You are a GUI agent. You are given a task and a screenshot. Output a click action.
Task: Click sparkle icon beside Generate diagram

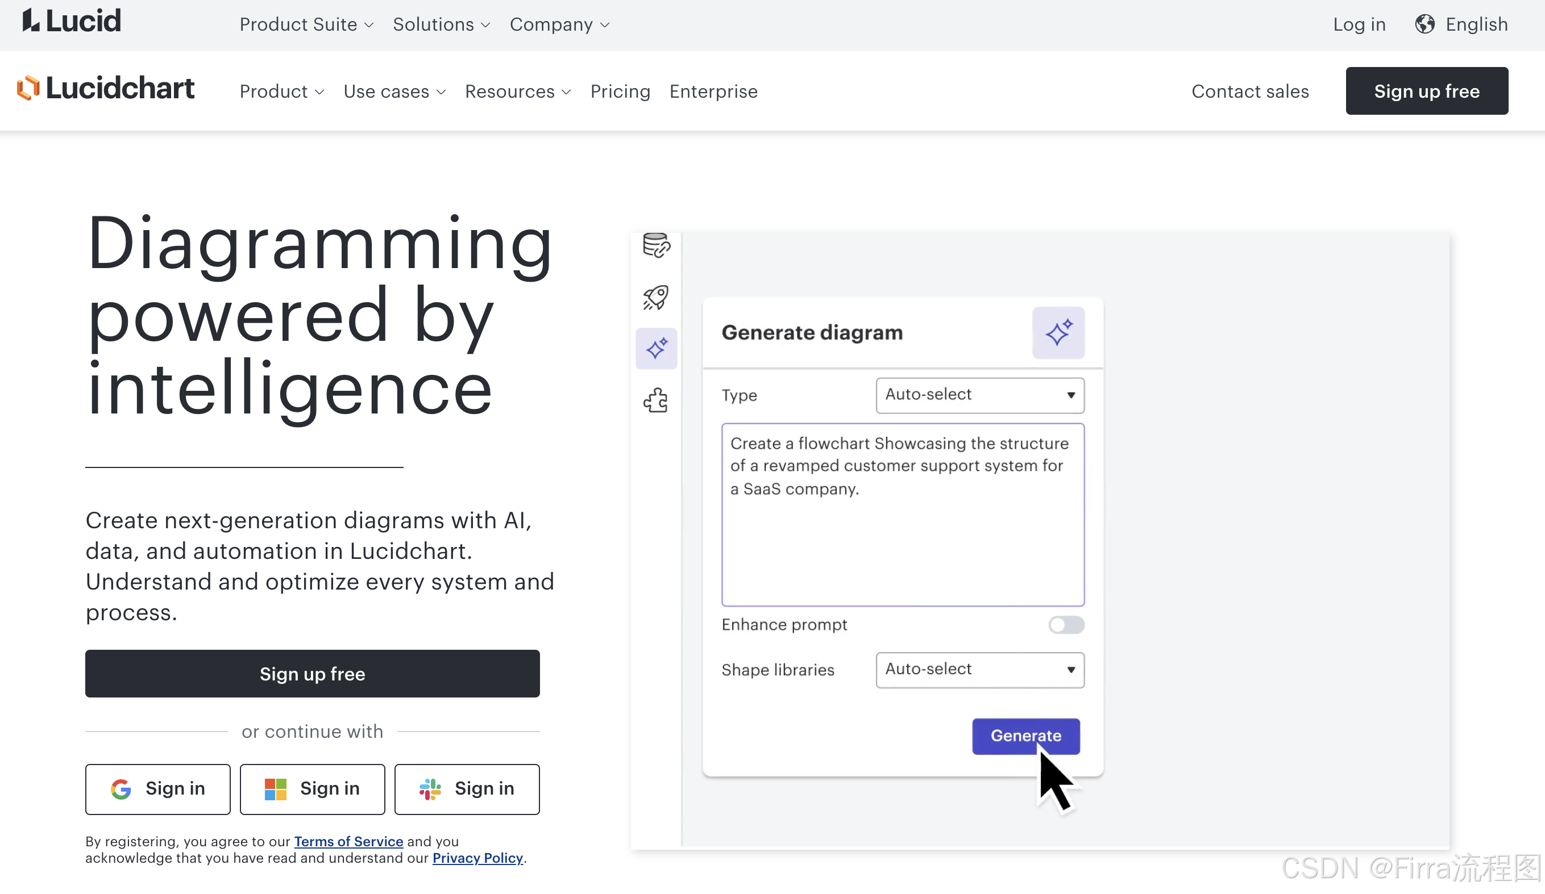[1058, 333]
